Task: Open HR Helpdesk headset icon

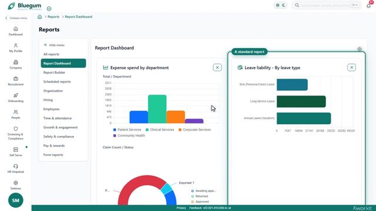Action: pos(16,166)
